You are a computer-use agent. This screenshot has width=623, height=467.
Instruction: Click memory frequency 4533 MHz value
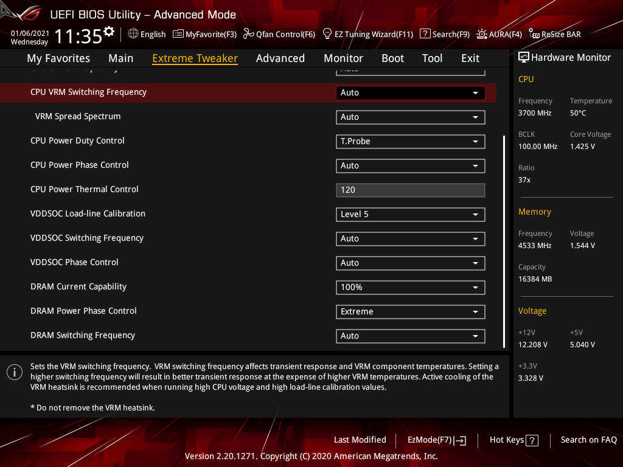pos(534,246)
